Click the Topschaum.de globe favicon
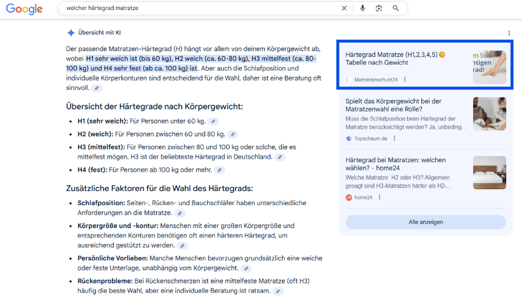Screen dimensions: 522x298 tap(348, 139)
